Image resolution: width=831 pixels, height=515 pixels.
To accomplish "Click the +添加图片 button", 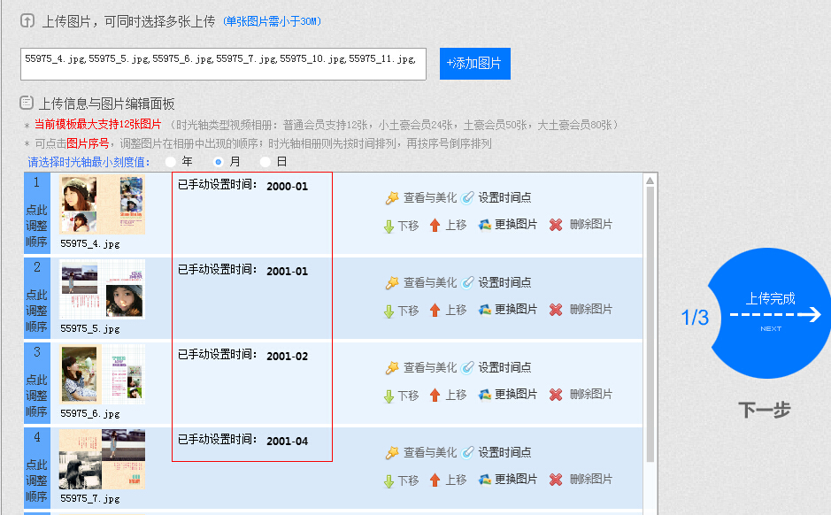I will 474,64.
